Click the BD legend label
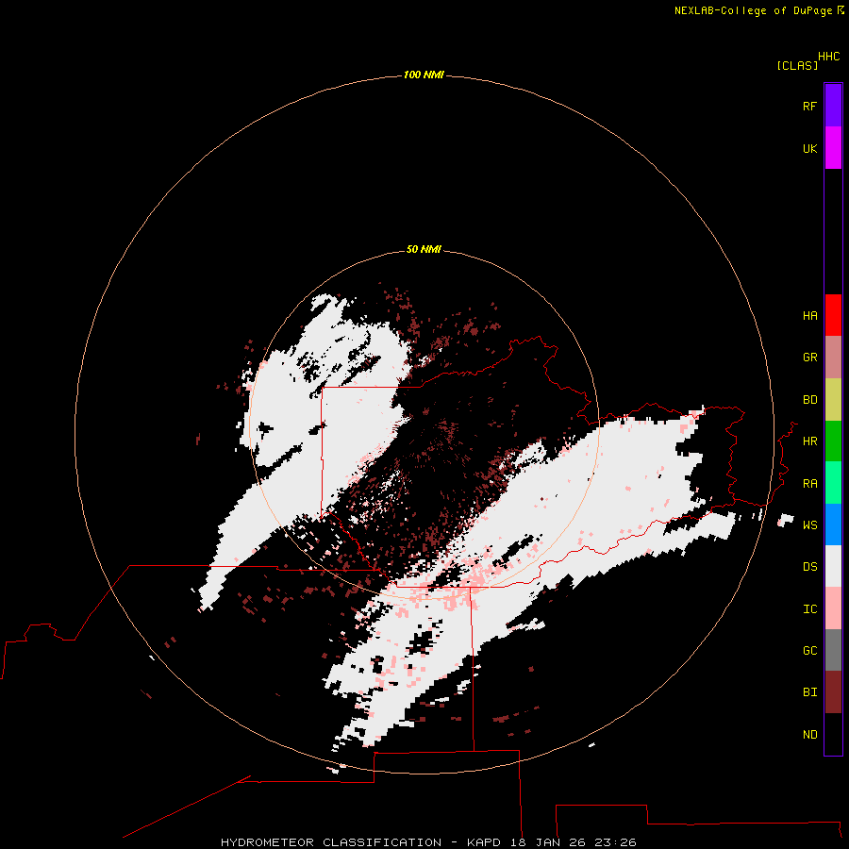Image resolution: width=849 pixels, height=849 pixels. 809,400
